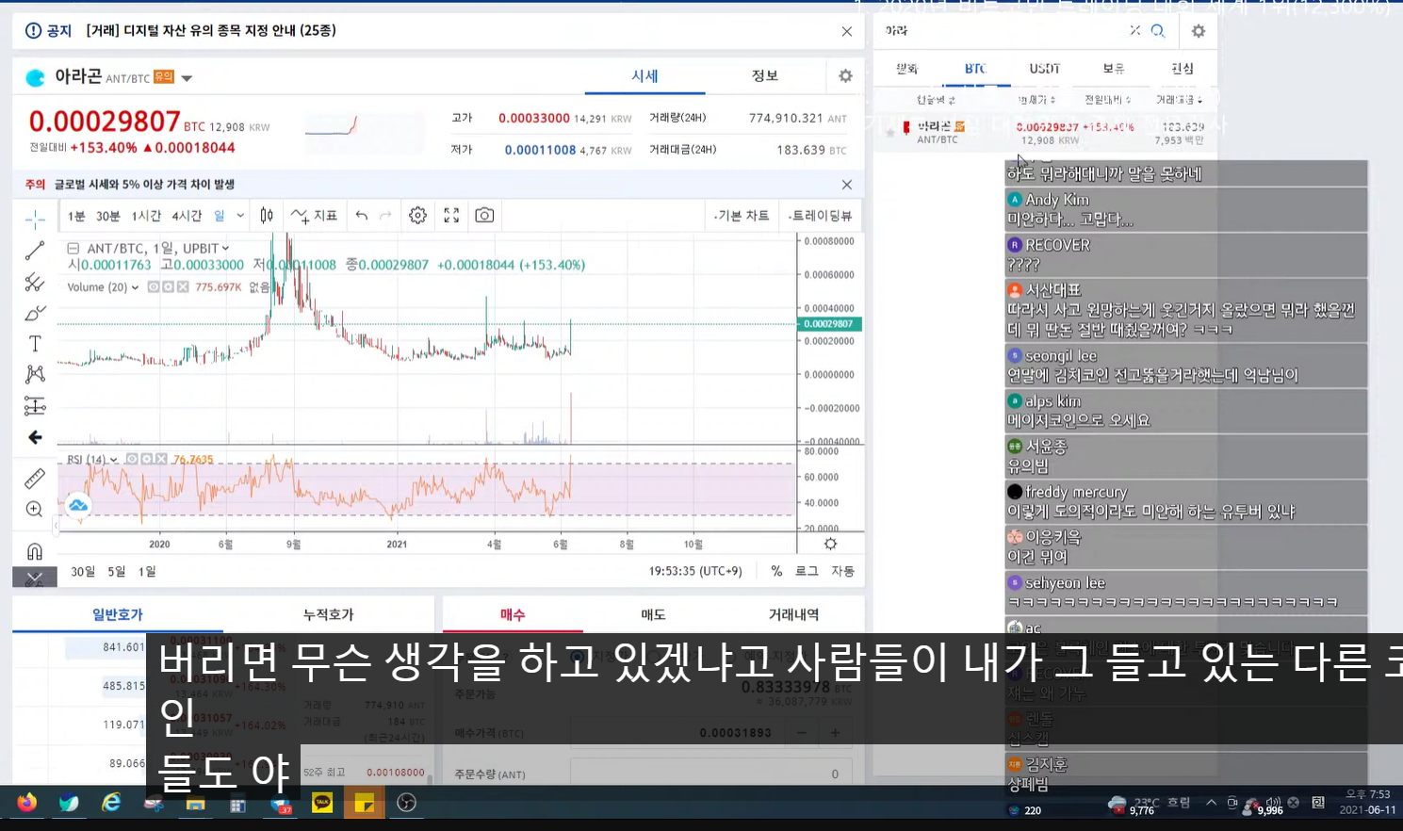Viewport: 1403px width, 831px height.
Task: Set chart interval to 4시간
Action: tap(187, 217)
